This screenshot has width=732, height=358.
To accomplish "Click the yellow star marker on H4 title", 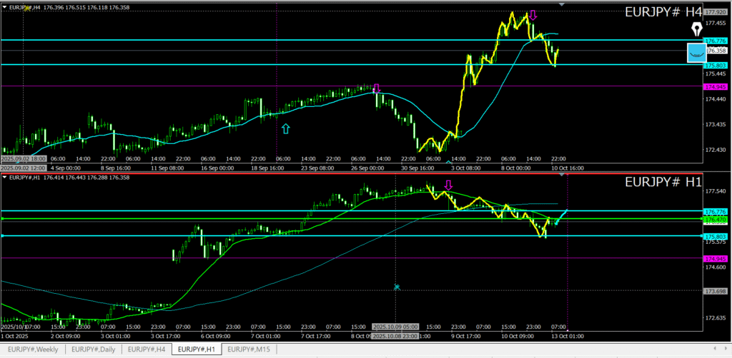I will [x=28, y=6].
